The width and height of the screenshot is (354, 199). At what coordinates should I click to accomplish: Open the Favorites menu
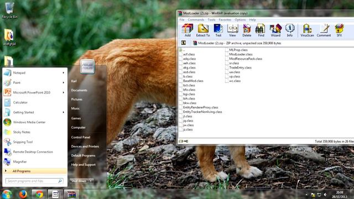coord(225,20)
